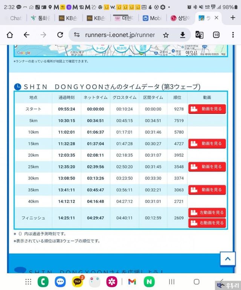Click the 10km row label
The image size is (241, 290).
pyautogui.click(x=34, y=132)
